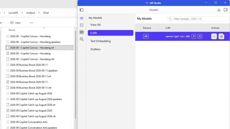Image resolution: width=230 pixels, height=129 pixels.
Task: Click the 20B params badge on gpt-oss-20b
Action: coord(146,36)
